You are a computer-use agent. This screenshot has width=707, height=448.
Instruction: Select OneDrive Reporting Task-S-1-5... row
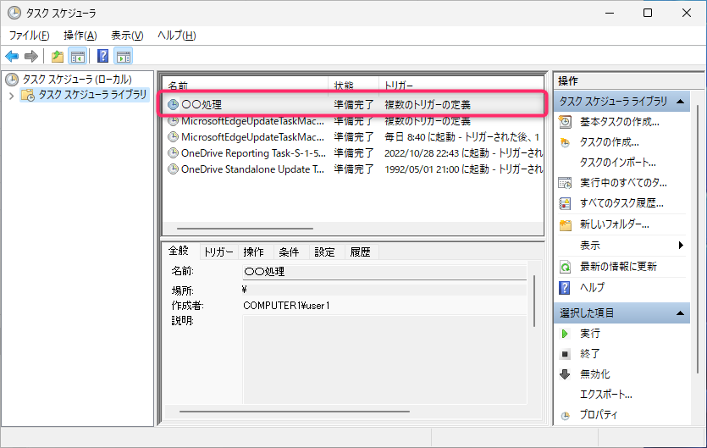(x=352, y=153)
